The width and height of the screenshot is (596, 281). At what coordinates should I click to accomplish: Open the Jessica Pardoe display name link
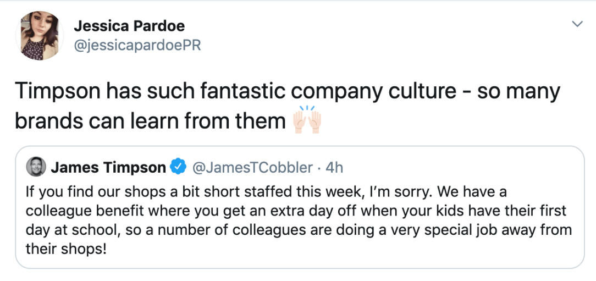point(129,26)
